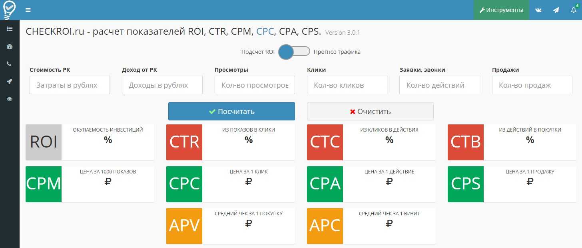582x248 pixels.
Task: Click the list icon in sidebar
Action: click(x=10, y=29)
